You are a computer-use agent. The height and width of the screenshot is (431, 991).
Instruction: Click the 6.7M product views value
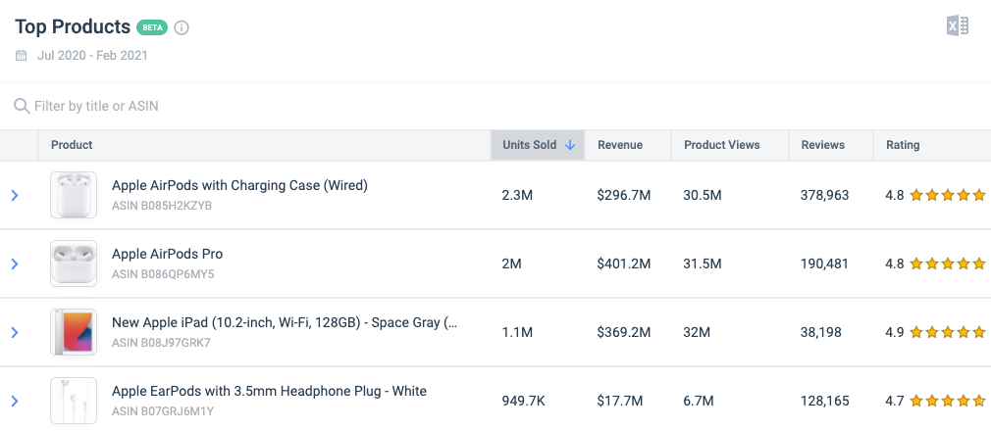point(699,402)
